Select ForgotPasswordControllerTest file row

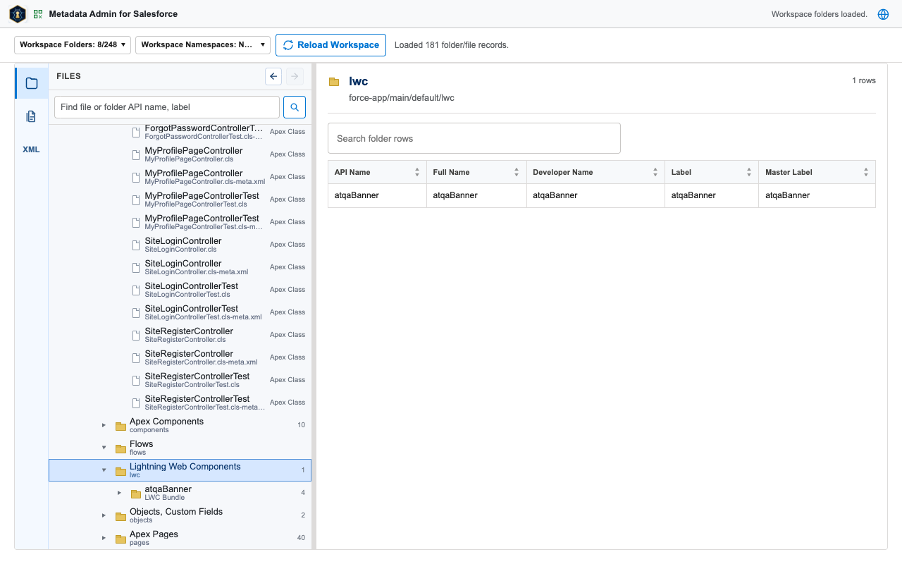pyautogui.click(x=180, y=132)
